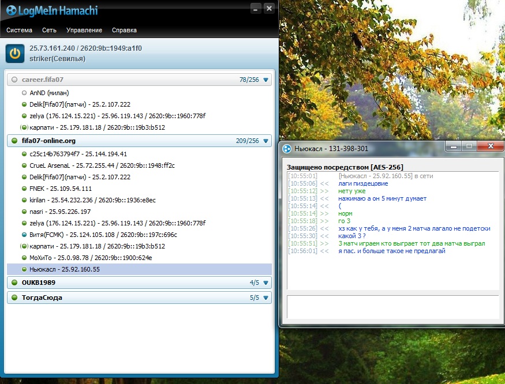This screenshot has height=384, width=505.
Task: Collapse the career.fifa07 network header
Action: tap(139, 80)
